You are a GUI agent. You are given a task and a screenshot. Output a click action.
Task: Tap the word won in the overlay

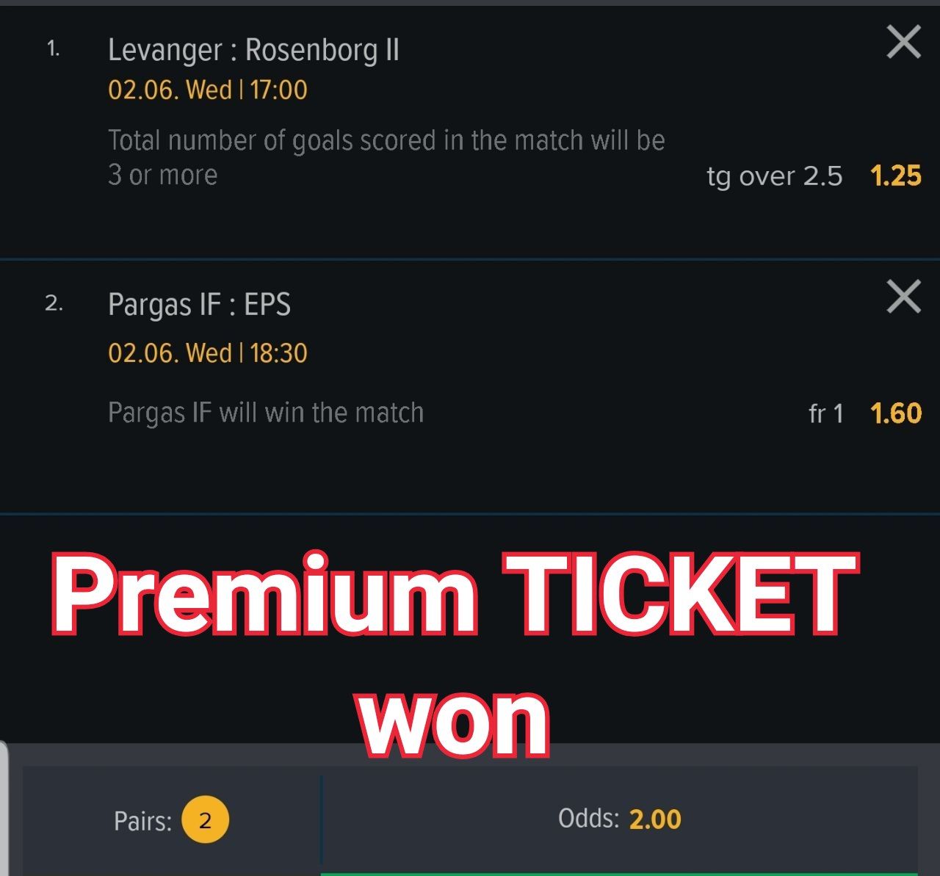click(x=455, y=723)
